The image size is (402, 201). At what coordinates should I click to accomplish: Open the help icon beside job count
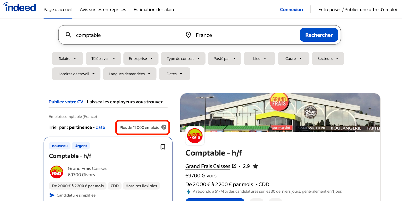pyautogui.click(x=164, y=127)
